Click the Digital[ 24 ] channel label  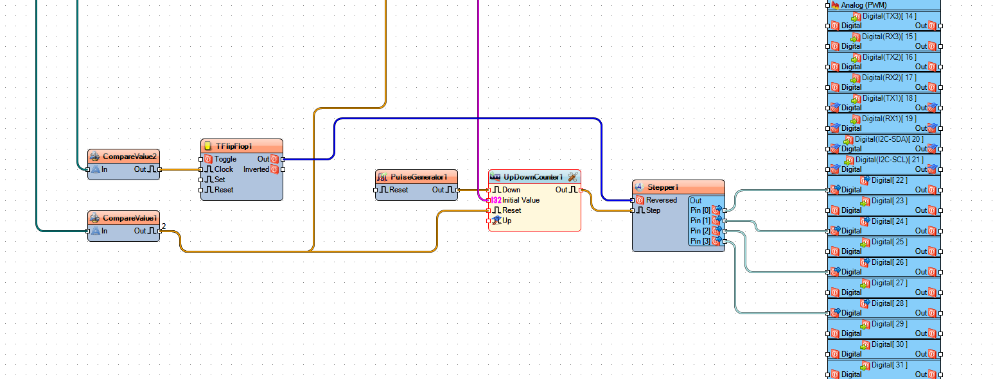(x=890, y=221)
